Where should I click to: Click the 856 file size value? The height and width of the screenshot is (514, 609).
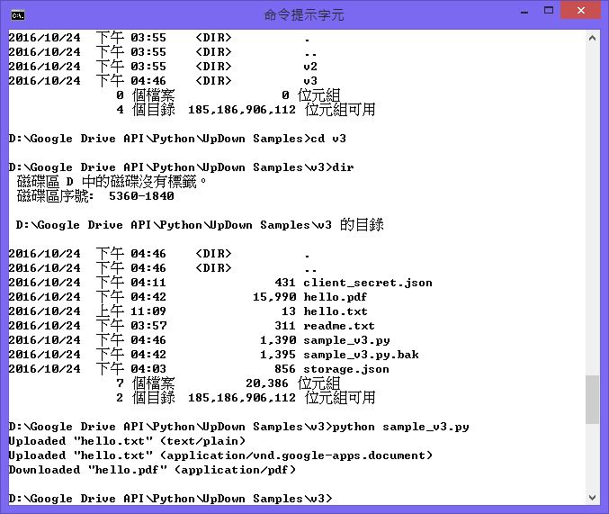point(285,369)
